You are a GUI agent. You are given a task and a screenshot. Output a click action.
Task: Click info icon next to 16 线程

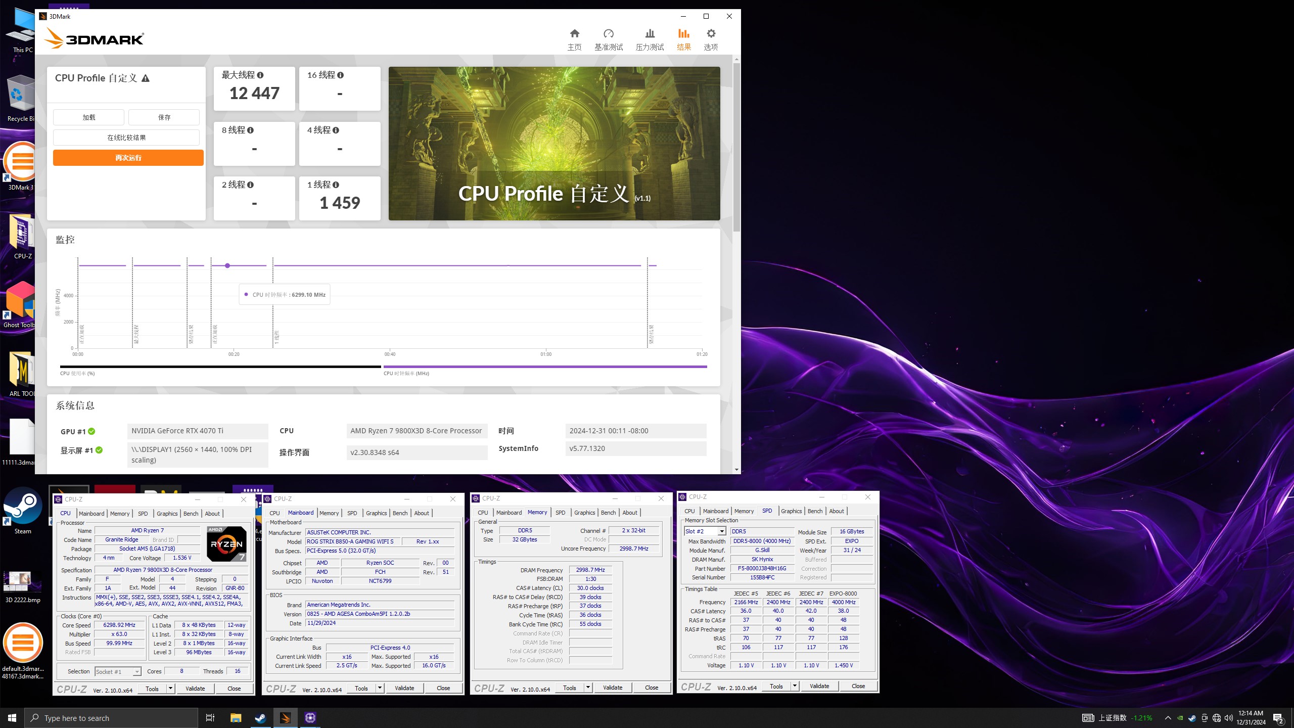(x=341, y=75)
